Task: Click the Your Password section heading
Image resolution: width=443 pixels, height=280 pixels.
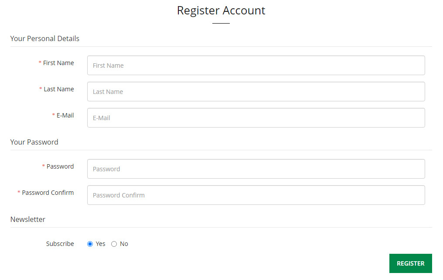Action: pos(34,142)
